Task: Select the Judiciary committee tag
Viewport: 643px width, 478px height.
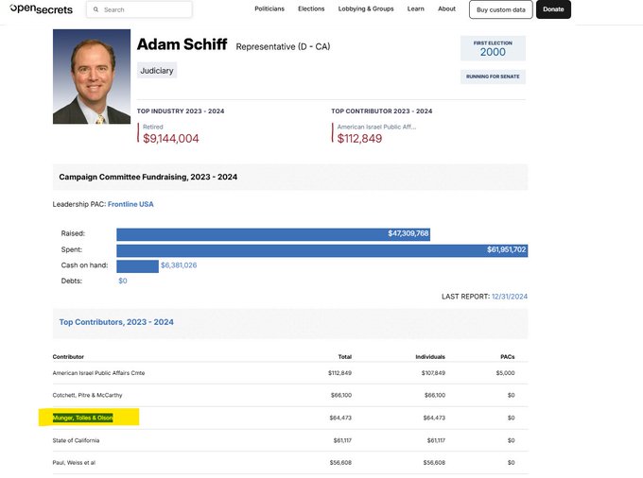Action: point(157,71)
